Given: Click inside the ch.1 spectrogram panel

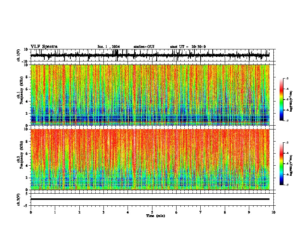Looking at the screenshot, I should [x=150, y=95].
